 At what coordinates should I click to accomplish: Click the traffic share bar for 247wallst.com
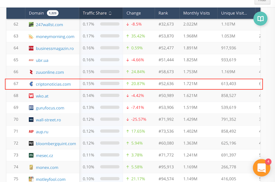tap(110, 24)
